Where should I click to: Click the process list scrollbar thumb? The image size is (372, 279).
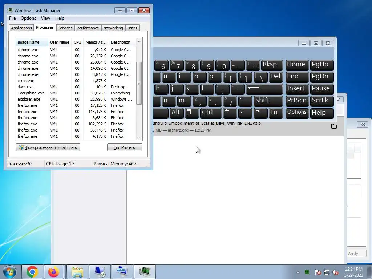pyautogui.click(x=139, y=83)
